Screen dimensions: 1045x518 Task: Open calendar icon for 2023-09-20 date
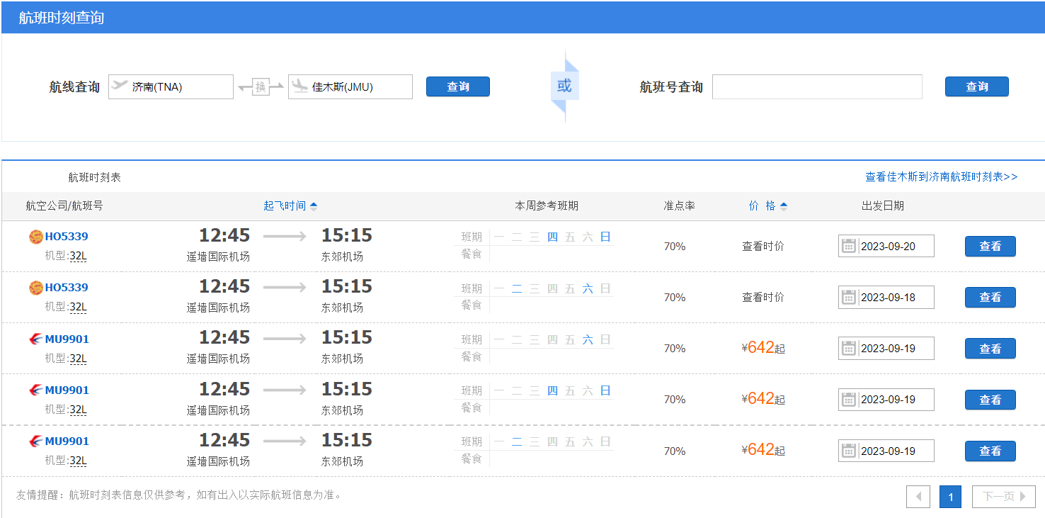coord(849,247)
